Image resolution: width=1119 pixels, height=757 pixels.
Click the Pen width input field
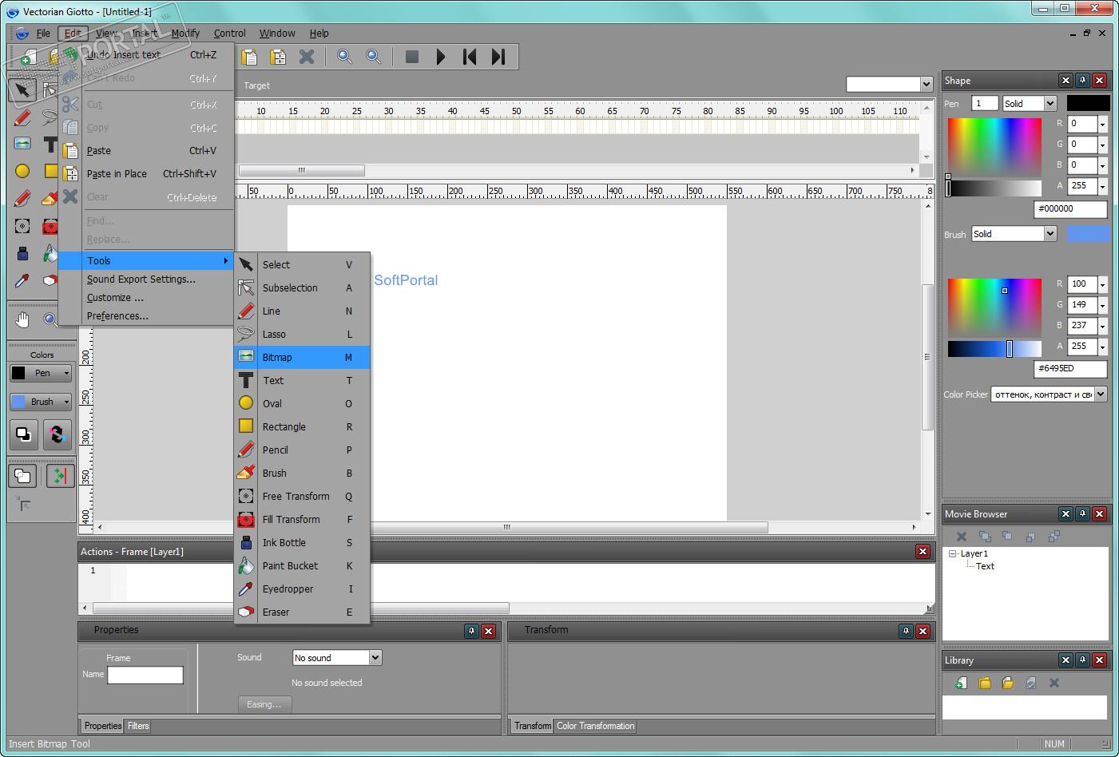985,104
